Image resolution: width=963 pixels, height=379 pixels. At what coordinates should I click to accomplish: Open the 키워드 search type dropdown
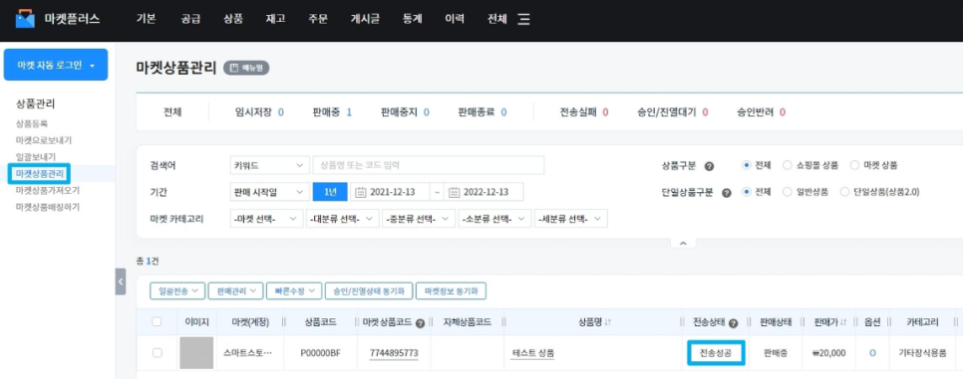point(269,165)
